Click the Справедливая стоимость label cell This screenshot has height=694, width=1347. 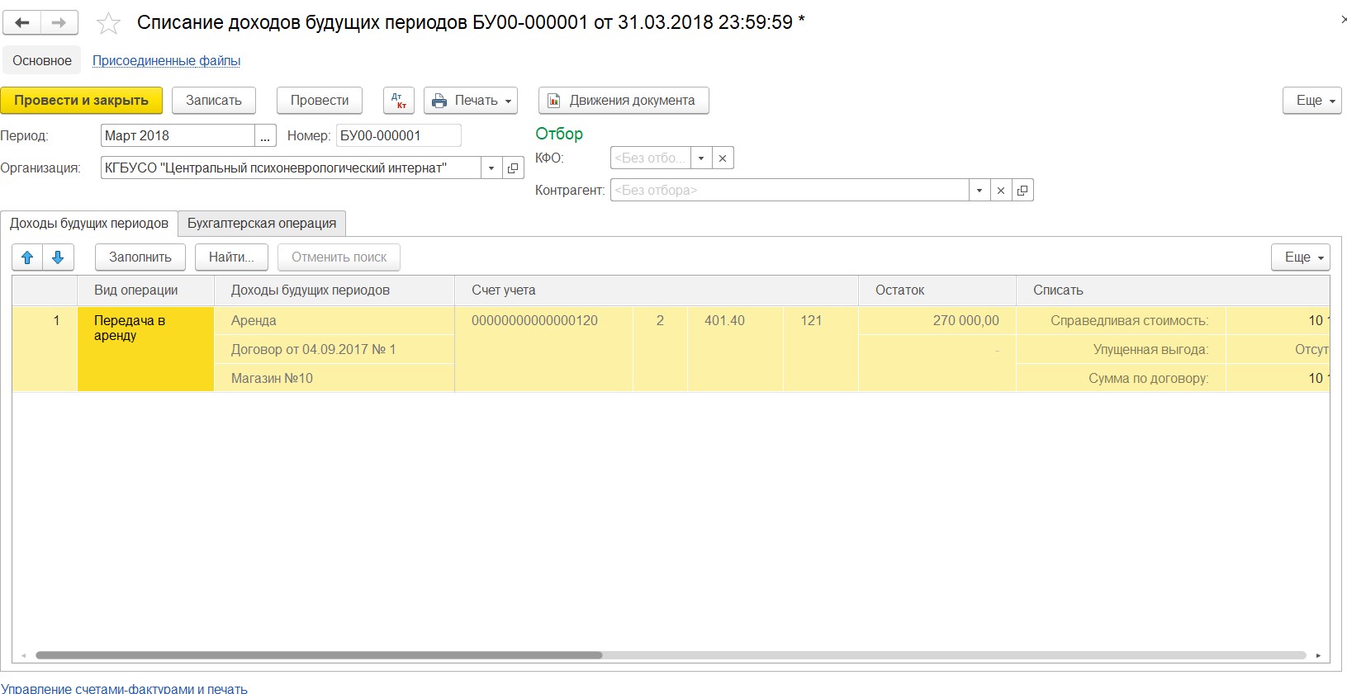tap(1121, 321)
